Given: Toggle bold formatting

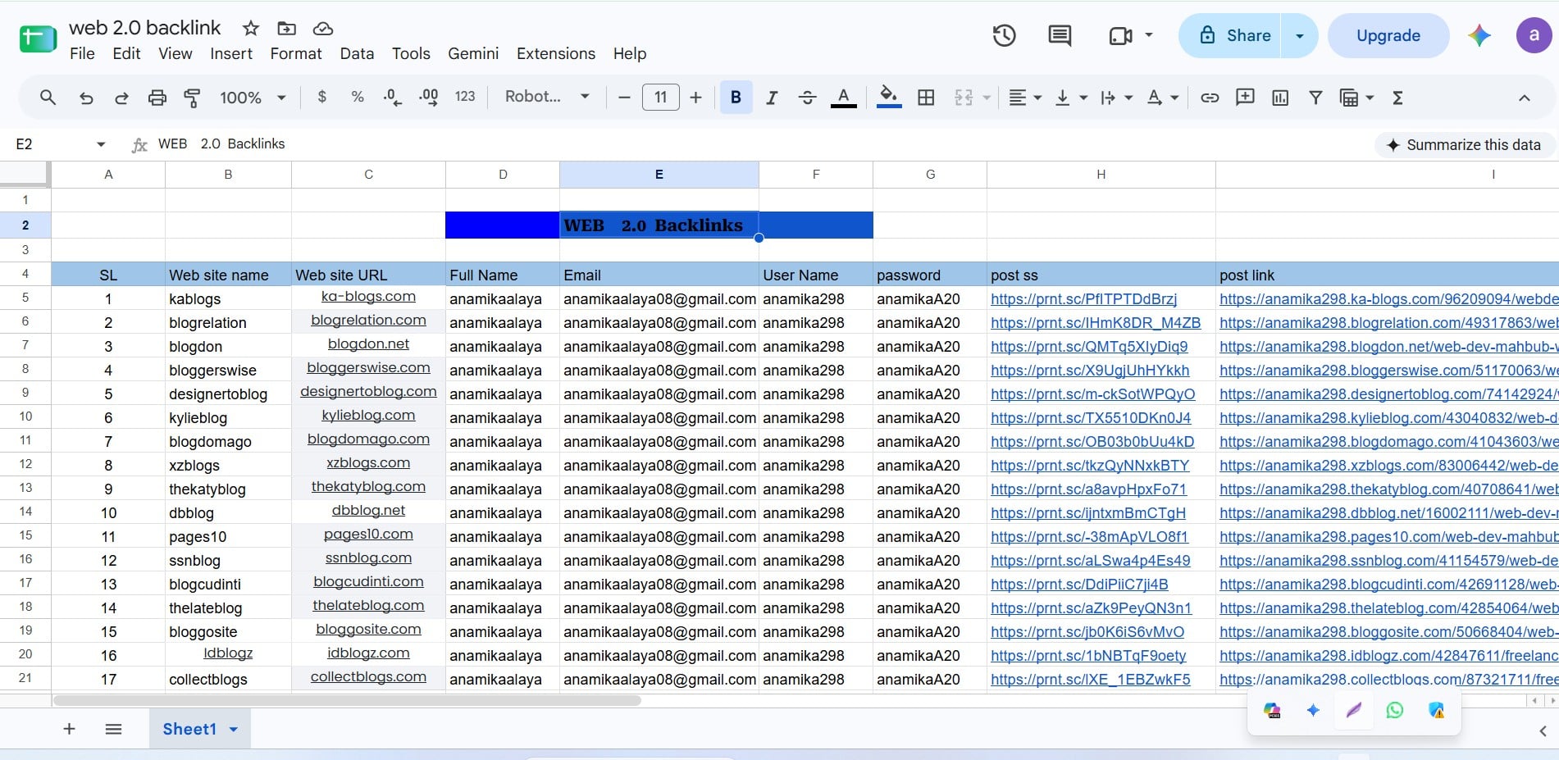Looking at the screenshot, I should (x=736, y=98).
